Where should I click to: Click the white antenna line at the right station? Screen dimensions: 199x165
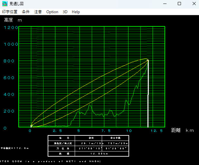coord(148,96)
